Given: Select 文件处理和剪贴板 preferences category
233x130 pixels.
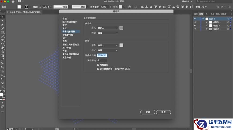Looking at the screenshot, I should point(71,54).
